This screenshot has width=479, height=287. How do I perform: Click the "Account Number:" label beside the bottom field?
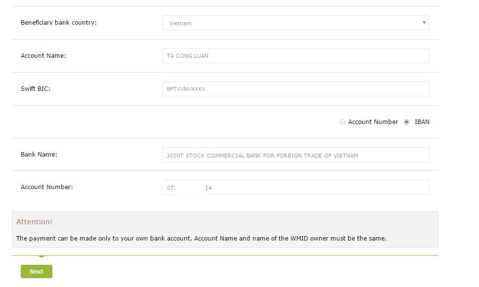[x=47, y=187]
